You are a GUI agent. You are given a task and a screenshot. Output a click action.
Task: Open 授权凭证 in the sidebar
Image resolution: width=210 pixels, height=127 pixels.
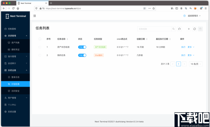(x=16, y=50)
